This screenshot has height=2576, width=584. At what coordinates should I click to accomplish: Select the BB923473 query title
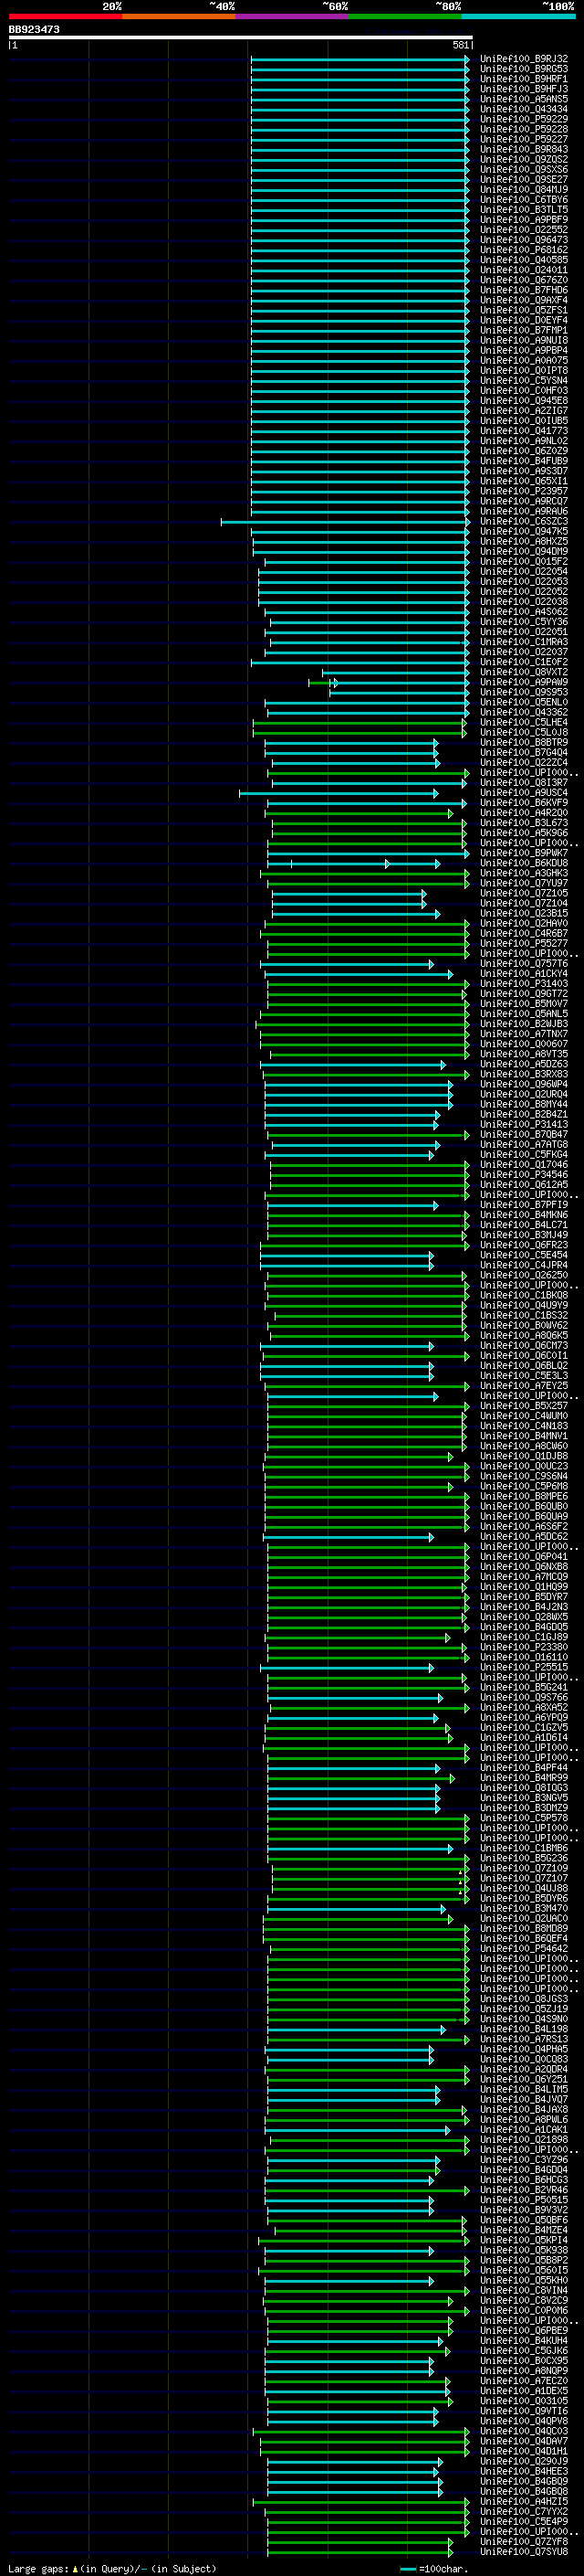[x=34, y=29]
